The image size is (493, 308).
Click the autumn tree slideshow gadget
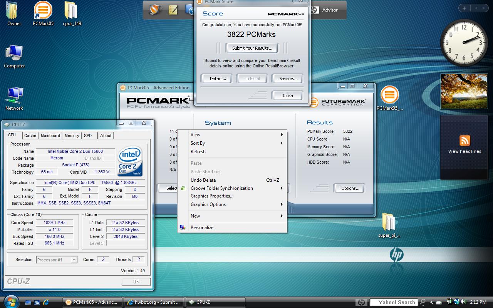pyautogui.click(x=464, y=92)
